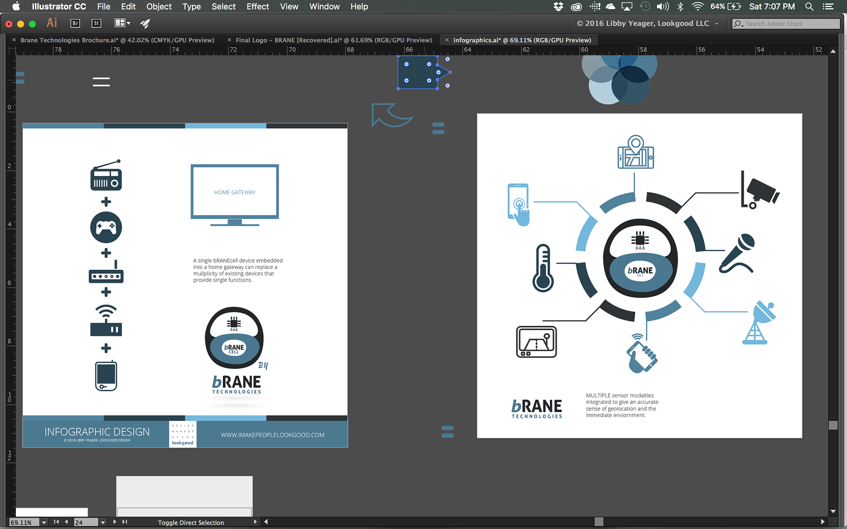This screenshot has height=529, width=847.
Task: Open the Object menu
Action: [159, 7]
